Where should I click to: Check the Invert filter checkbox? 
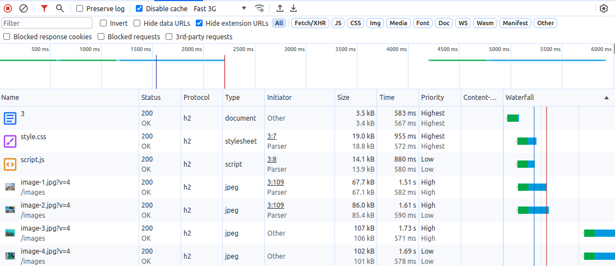pos(104,23)
